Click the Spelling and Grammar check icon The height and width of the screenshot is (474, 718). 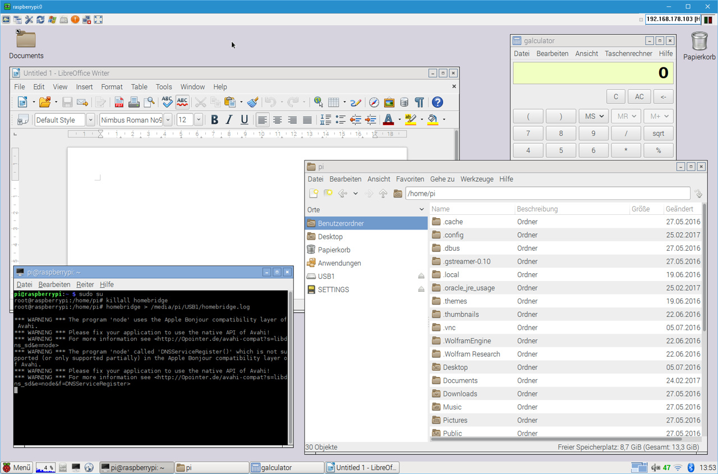[x=167, y=102]
